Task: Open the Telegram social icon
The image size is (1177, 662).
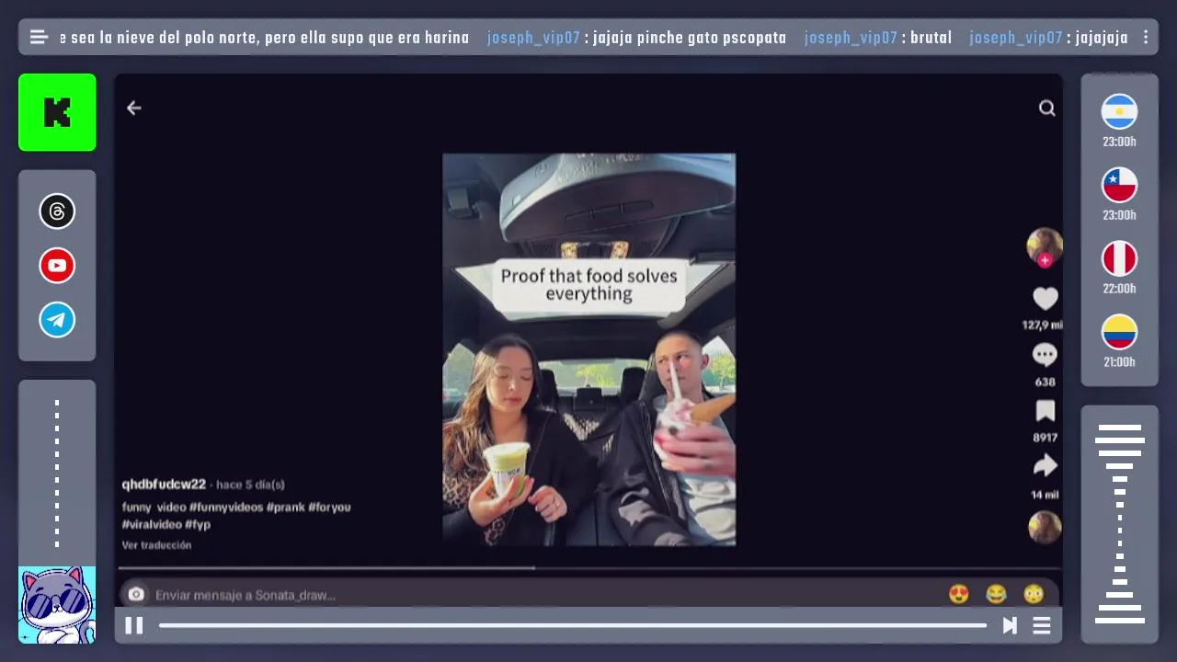Action: click(57, 320)
